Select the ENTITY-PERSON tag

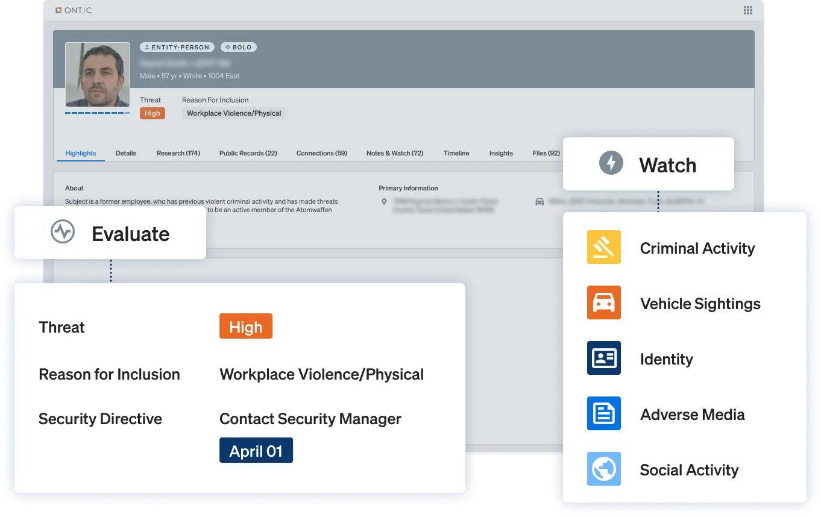tap(178, 47)
